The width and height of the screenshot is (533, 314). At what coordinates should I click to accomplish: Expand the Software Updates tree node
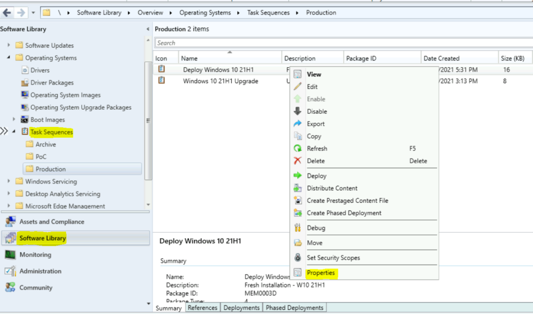click(9, 45)
